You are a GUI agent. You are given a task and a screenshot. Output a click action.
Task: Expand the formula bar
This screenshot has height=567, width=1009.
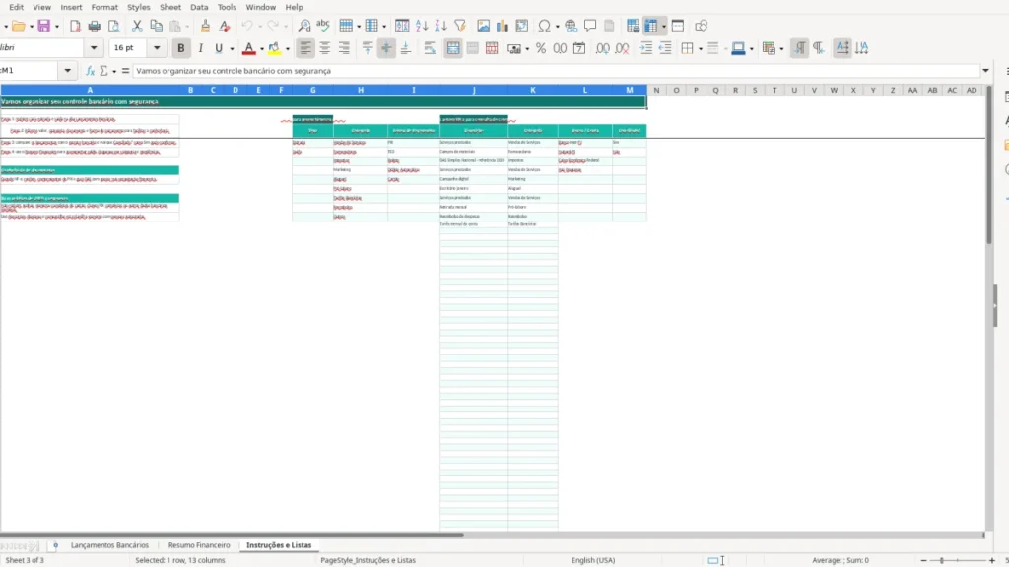[985, 71]
